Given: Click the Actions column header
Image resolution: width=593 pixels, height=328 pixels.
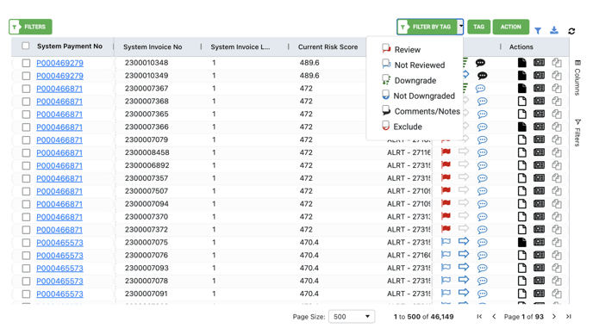Looking at the screenshot, I should point(521,46).
